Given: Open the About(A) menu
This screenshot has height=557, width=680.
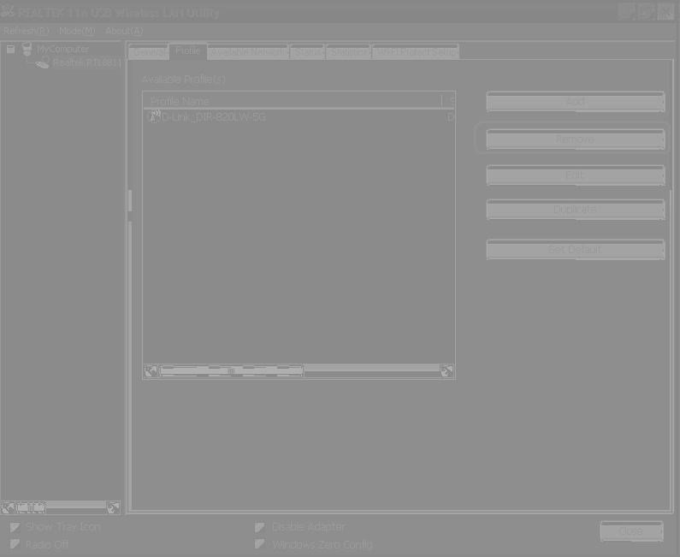Looking at the screenshot, I should point(124,31).
